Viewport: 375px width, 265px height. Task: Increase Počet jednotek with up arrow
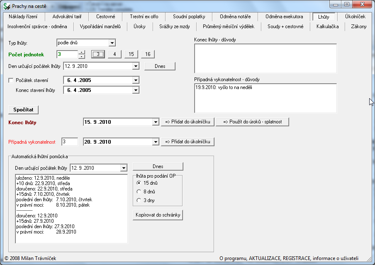(x=82, y=52)
